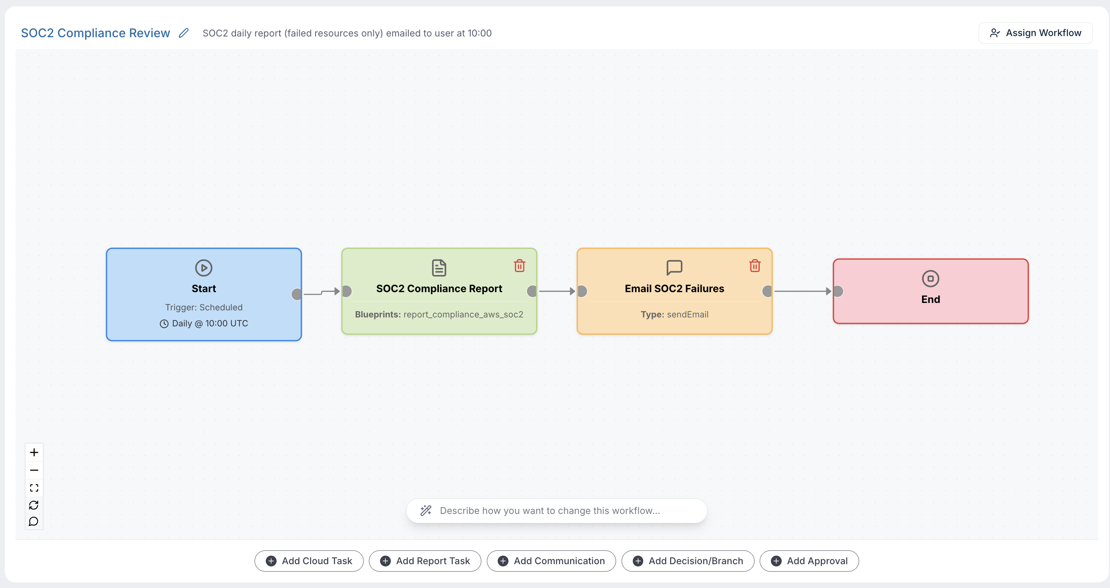Add a Report Task
Image resolution: width=1110 pixels, height=588 pixels.
pos(424,561)
